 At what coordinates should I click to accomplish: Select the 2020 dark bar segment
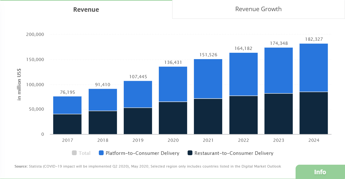pyautogui.click(x=173, y=118)
